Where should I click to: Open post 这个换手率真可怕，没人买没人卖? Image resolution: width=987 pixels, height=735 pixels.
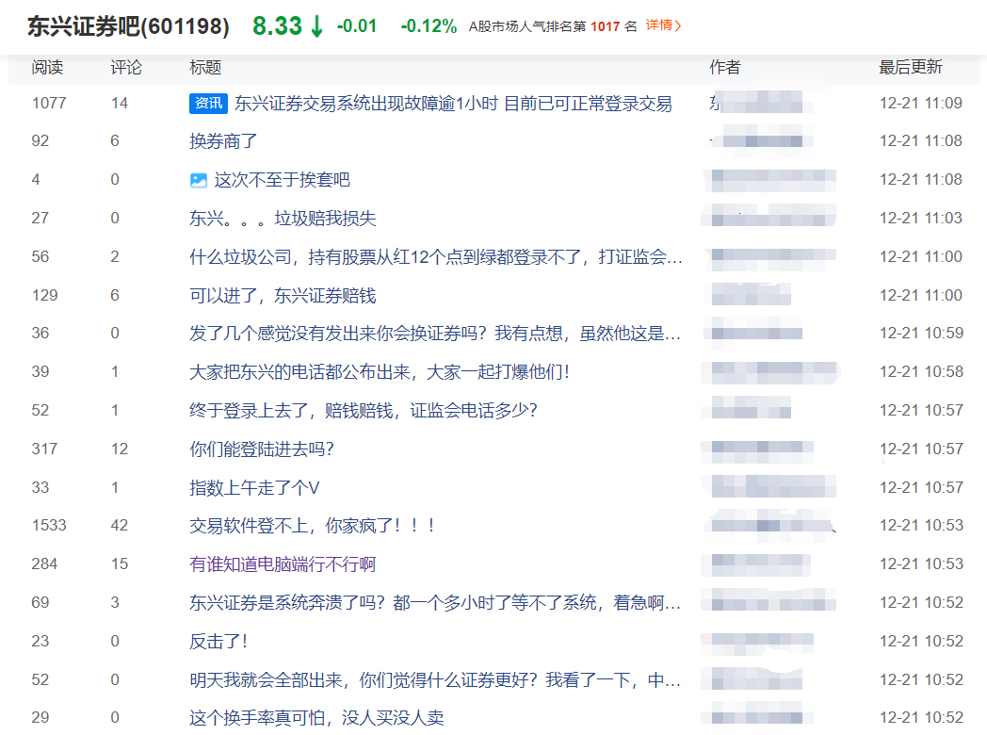point(316,718)
